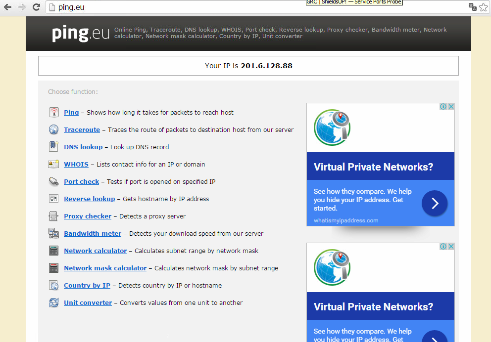This screenshot has height=342, width=491.
Task: Click the Ping antenna icon
Action: pyautogui.click(x=54, y=112)
